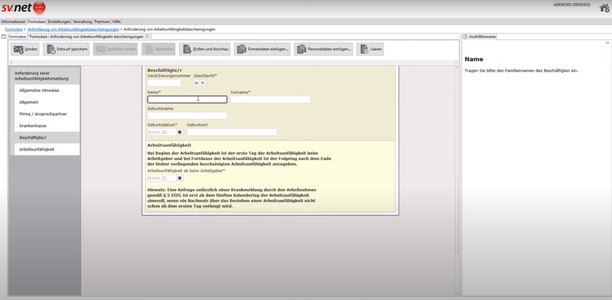The width and height of the screenshot is (612, 300).
Task: Click the sv.net logo
Action: click(x=24, y=8)
